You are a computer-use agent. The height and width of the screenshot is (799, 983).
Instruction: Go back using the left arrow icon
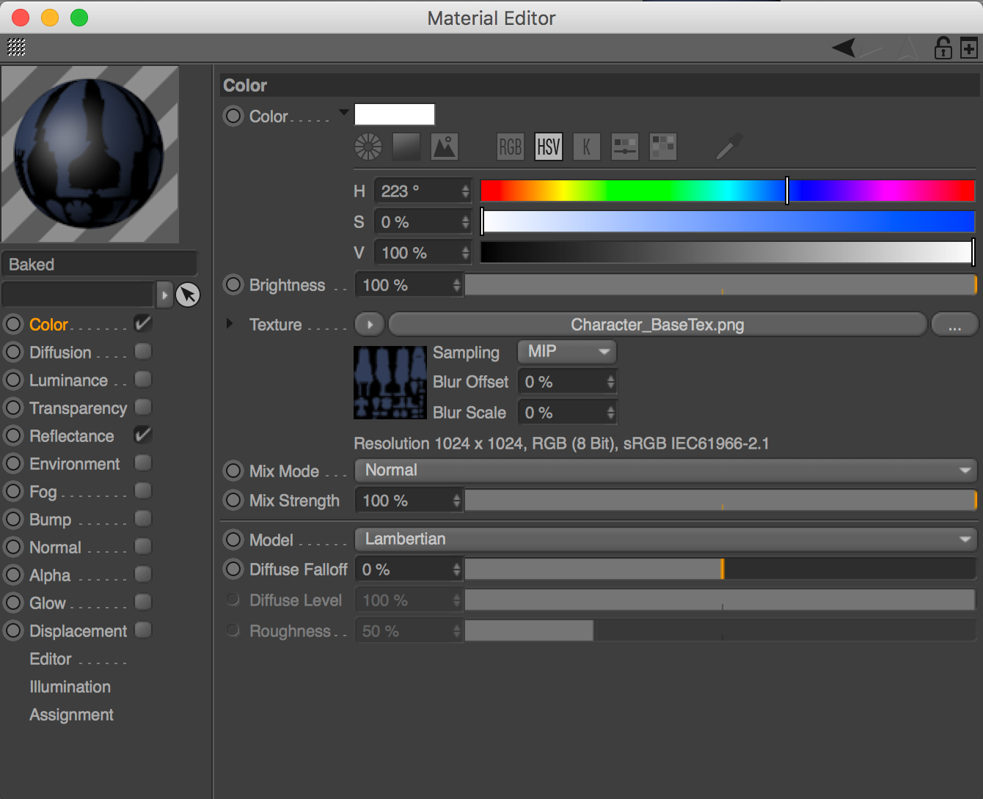point(844,48)
